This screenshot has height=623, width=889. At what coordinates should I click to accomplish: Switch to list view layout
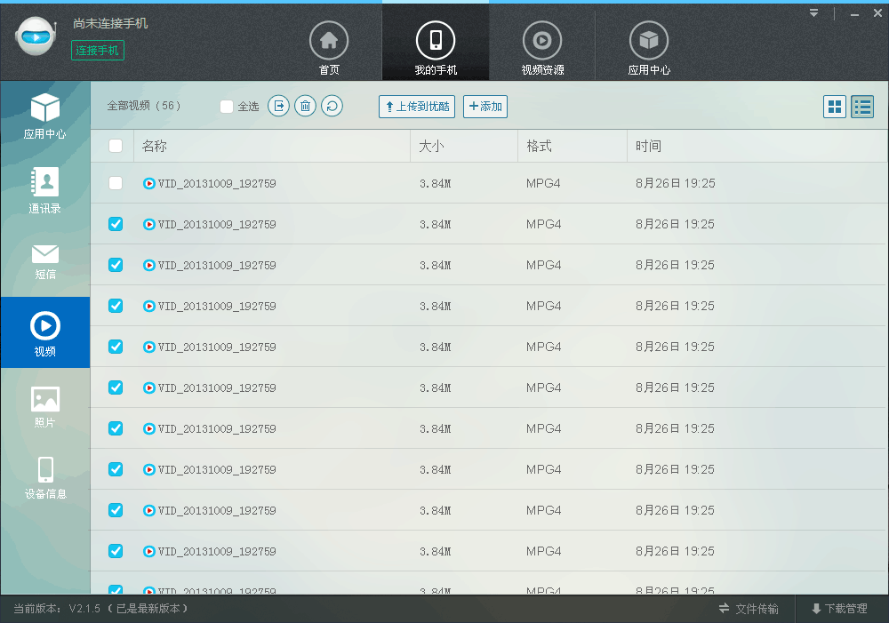[862, 107]
